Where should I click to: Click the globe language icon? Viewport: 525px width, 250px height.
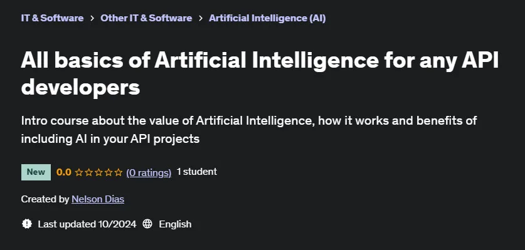click(147, 224)
